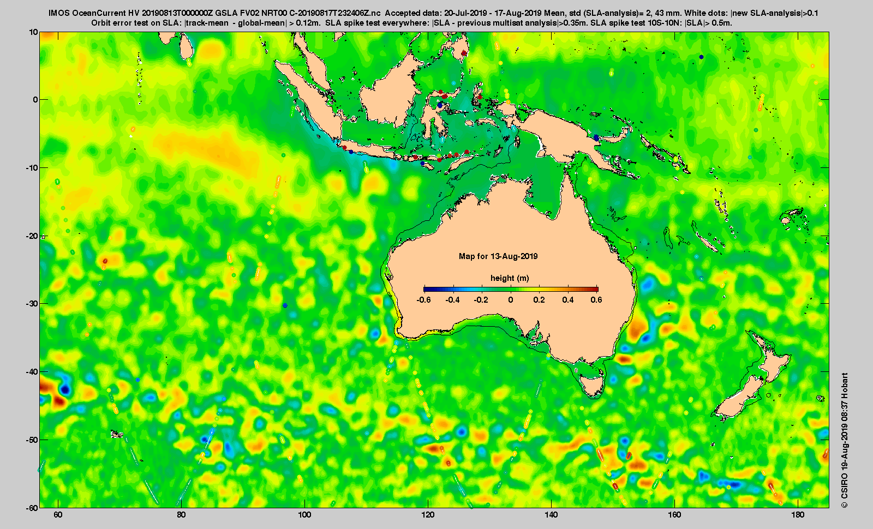The width and height of the screenshot is (873, 529).
Task: Click the 'Map for 13-Aug-2019' label
Action: (498, 256)
